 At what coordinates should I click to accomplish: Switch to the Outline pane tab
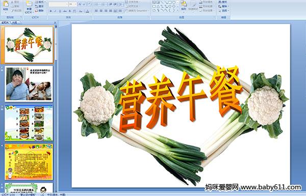(15, 22)
